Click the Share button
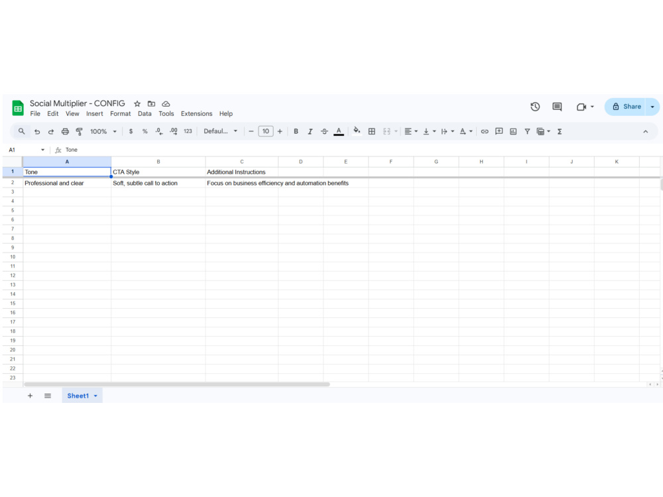 pyautogui.click(x=627, y=107)
